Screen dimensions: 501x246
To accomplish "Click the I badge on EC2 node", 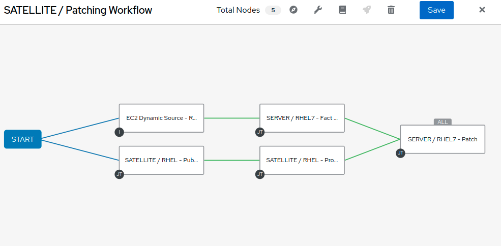I will [119, 132].
